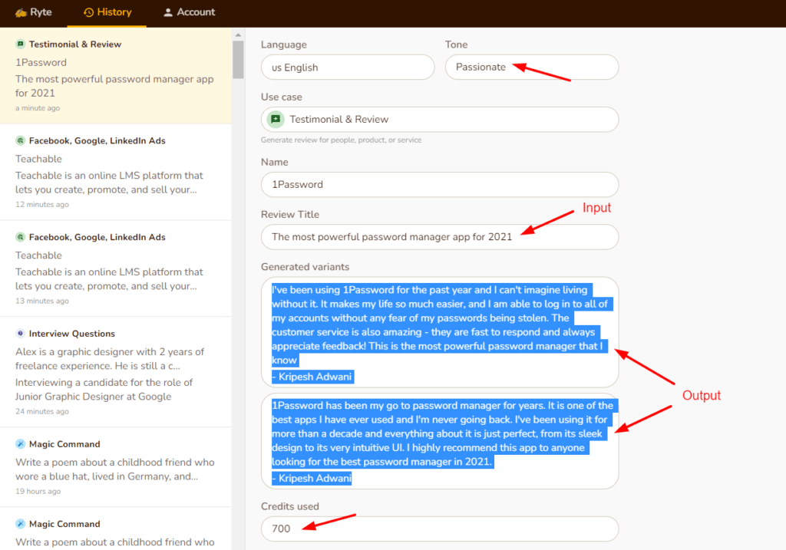Switch to the History tab

pyautogui.click(x=107, y=12)
